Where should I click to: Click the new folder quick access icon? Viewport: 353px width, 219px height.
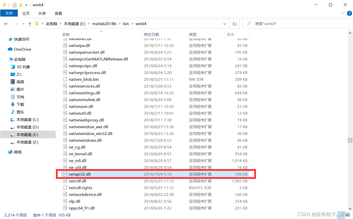tap(21, 5)
